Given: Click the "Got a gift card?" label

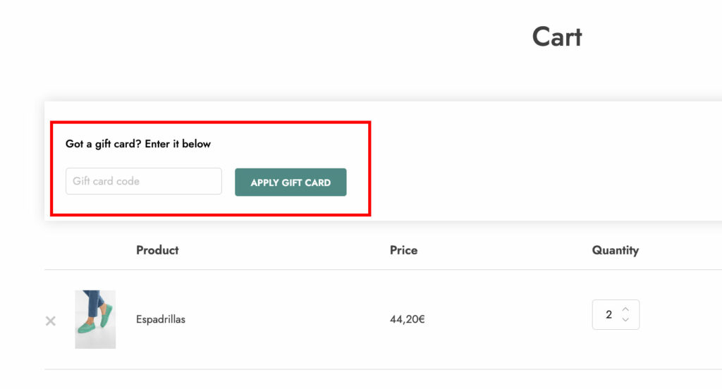Looking at the screenshot, I should (x=138, y=144).
